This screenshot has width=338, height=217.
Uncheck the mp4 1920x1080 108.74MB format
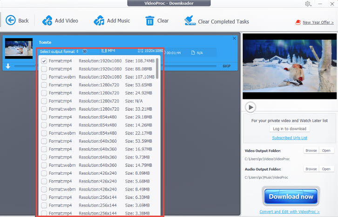point(44,61)
